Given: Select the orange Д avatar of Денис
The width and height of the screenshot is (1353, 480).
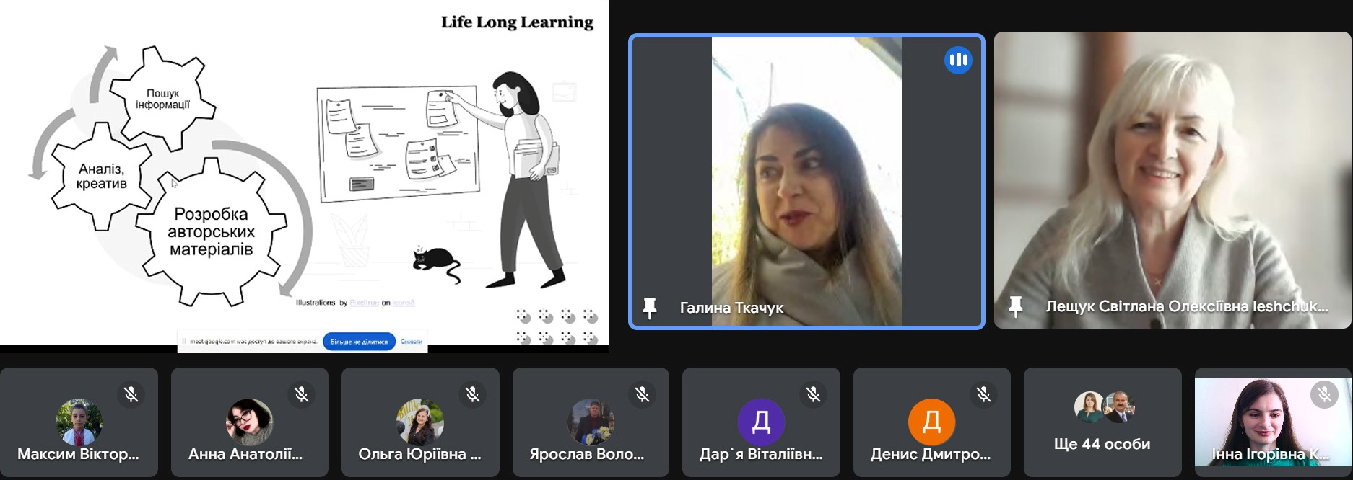Looking at the screenshot, I should coord(931,422).
